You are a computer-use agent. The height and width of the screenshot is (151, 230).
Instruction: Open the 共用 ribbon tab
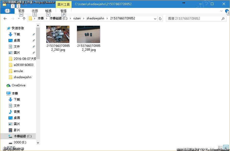35,11
